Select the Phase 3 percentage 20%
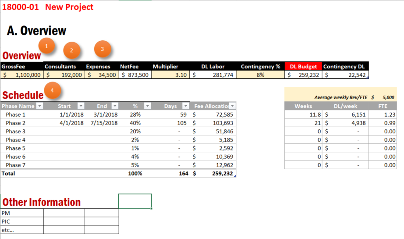404x239 pixels. click(x=135, y=131)
